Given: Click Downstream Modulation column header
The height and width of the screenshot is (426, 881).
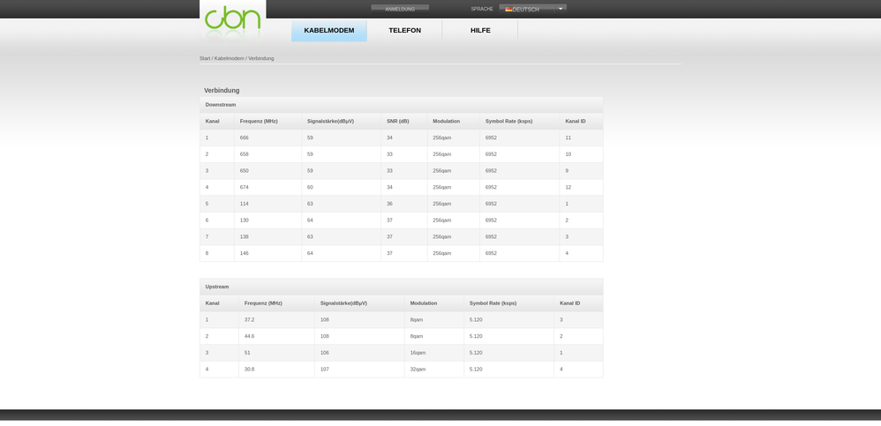Looking at the screenshot, I should click(x=446, y=121).
